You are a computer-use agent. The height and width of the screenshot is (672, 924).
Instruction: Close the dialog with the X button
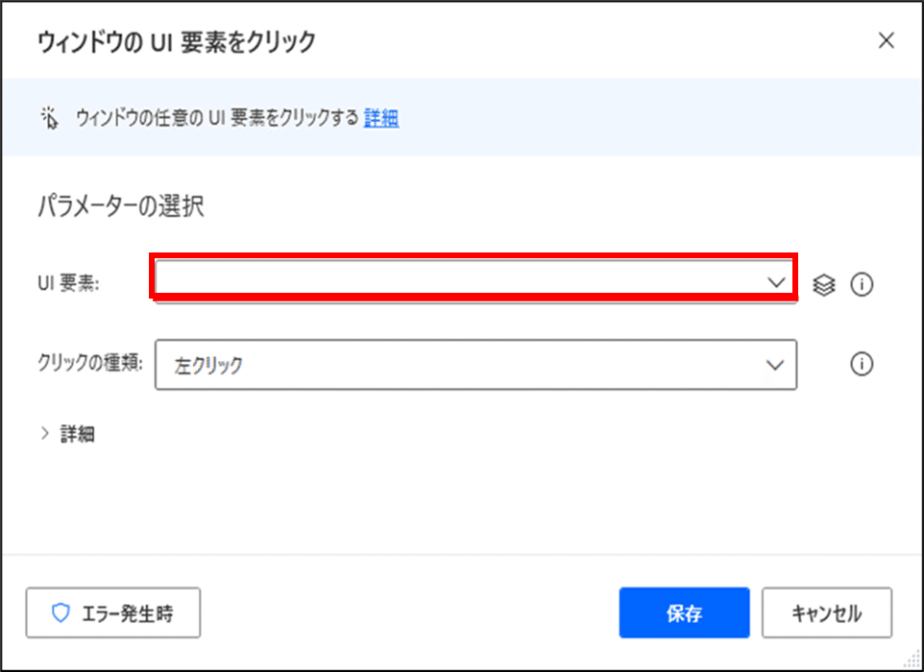(887, 40)
